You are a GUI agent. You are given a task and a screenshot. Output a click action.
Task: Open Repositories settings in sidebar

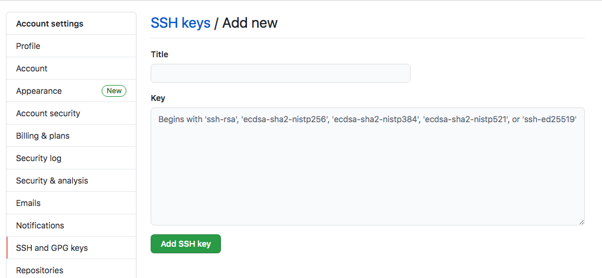(71, 269)
